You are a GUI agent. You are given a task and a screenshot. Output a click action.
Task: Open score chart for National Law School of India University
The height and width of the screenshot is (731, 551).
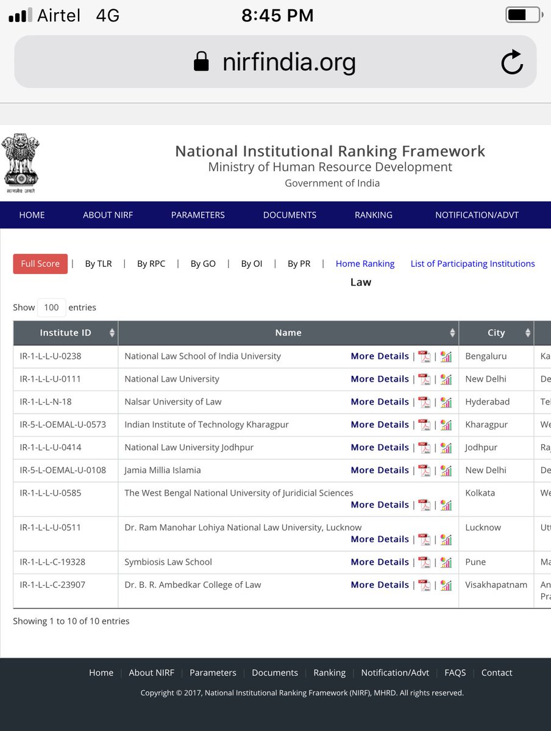[x=446, y=356]
